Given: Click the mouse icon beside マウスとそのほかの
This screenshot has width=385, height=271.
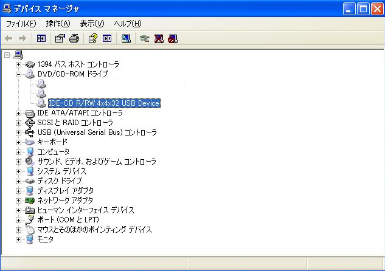Looking at the screenshot, I should [30, 230].
